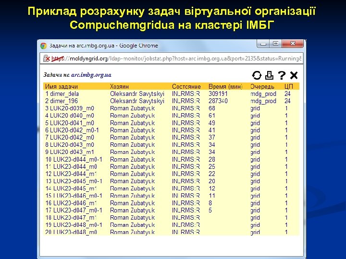Click Roman Zubatyuk in LUK20-d041_m0 row
346x259 pixels.
pos(133,123)
